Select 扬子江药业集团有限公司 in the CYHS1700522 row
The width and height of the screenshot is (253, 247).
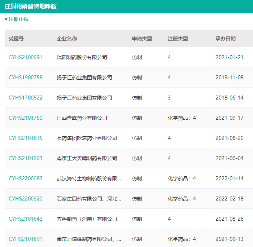tap(84, 98)
